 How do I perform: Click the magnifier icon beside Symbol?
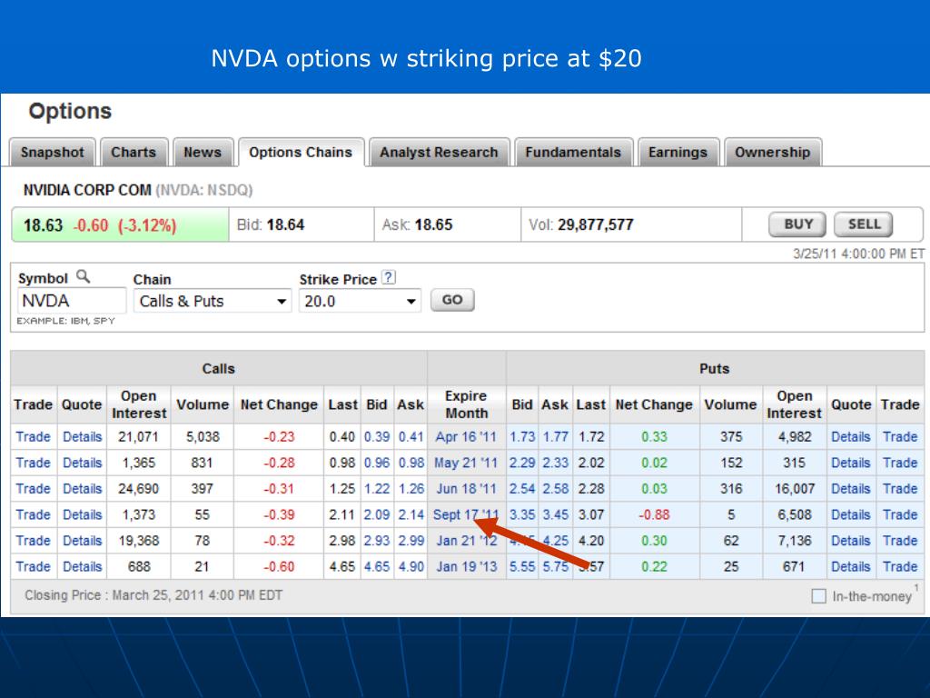[83, 277]
